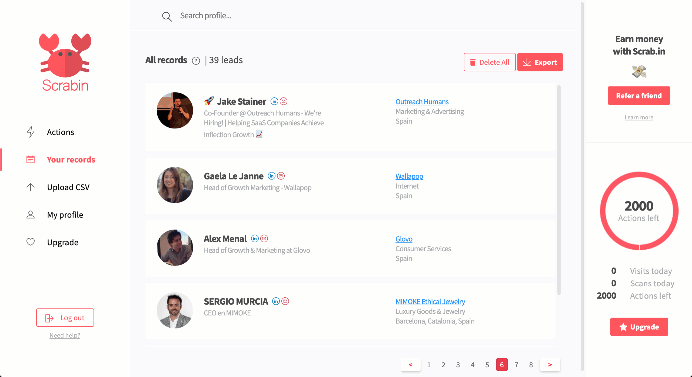Open SERGIO MURCIA's LinkedIn icon
The image size is (692, 377).
pyautogui.click(x=276, y=301)
